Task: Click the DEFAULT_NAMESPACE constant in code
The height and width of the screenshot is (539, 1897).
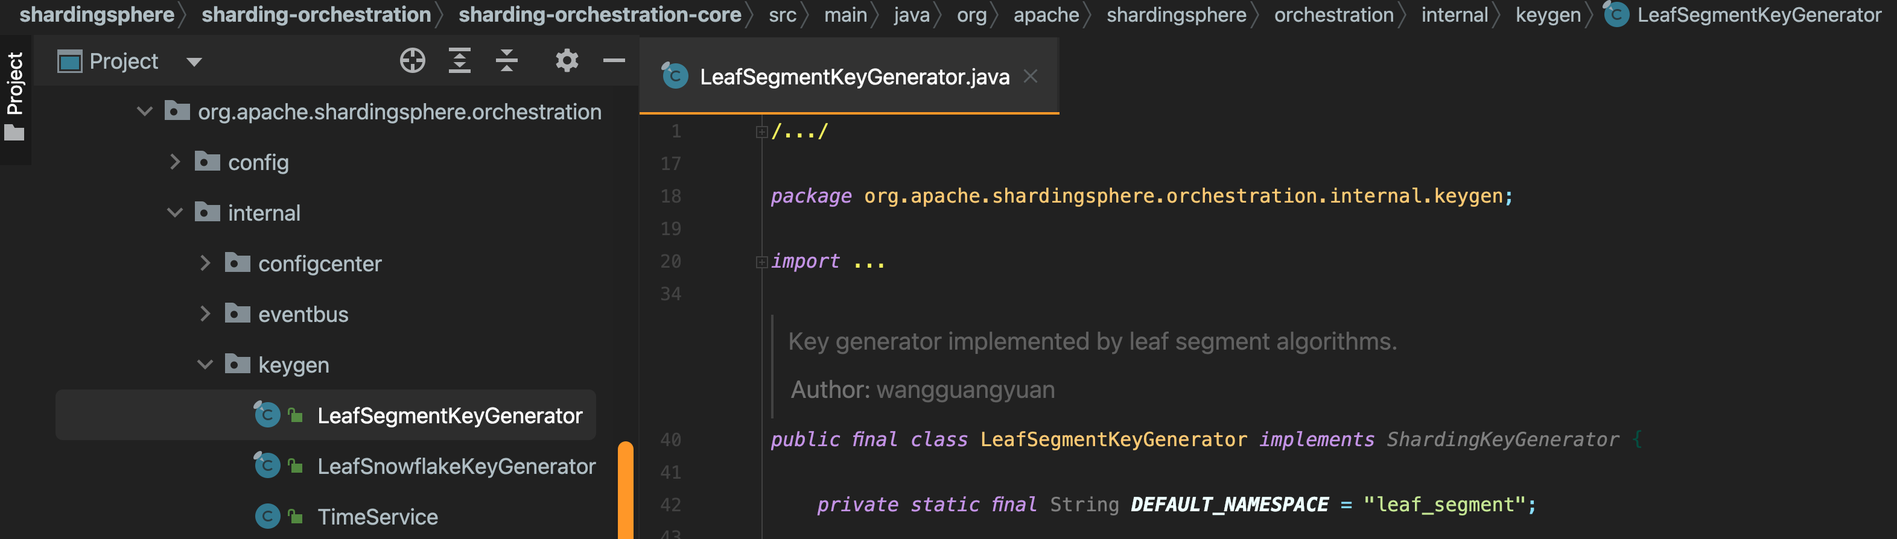Action: tap(1229, 505)
